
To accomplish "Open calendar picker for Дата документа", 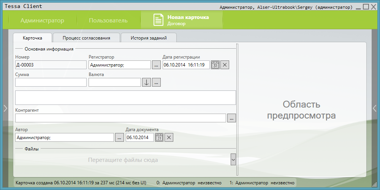I will click(159, 138).
